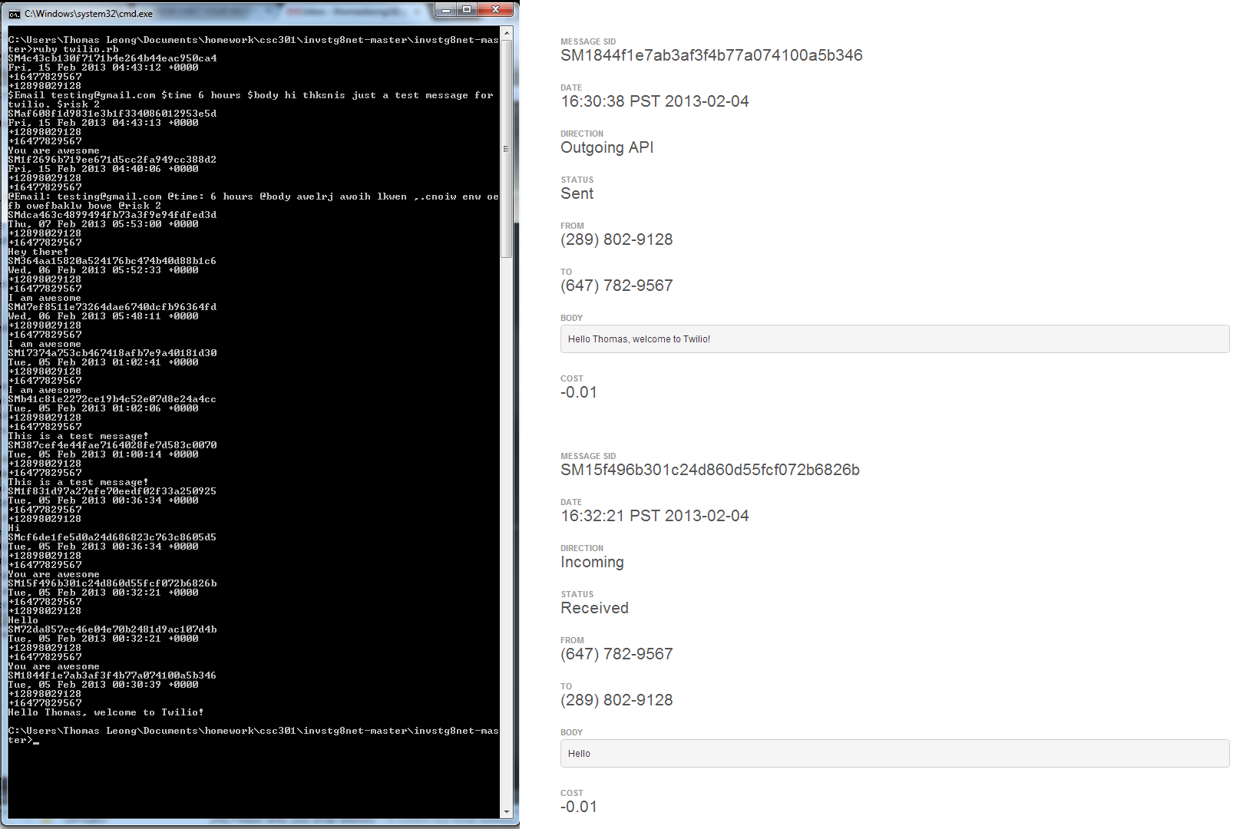The image size is (1233, 829).
Task: Click the 'Hi' message line in cmd
Action: tap(14, 528)
